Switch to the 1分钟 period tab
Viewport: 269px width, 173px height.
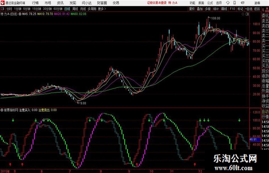(x=18, y=9)
